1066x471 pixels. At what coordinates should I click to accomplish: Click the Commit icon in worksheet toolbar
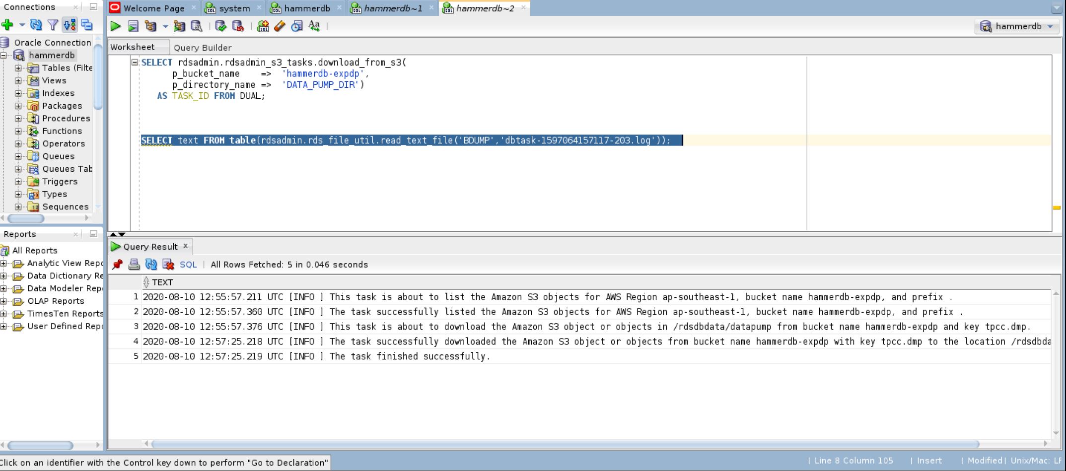(220, 26)
